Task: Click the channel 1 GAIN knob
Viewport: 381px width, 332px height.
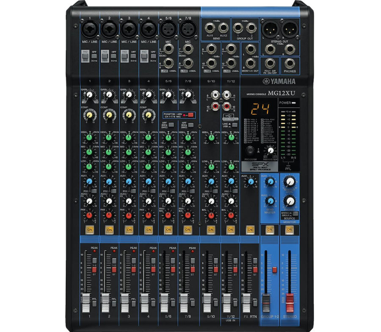Action: (x=90, y=94)
